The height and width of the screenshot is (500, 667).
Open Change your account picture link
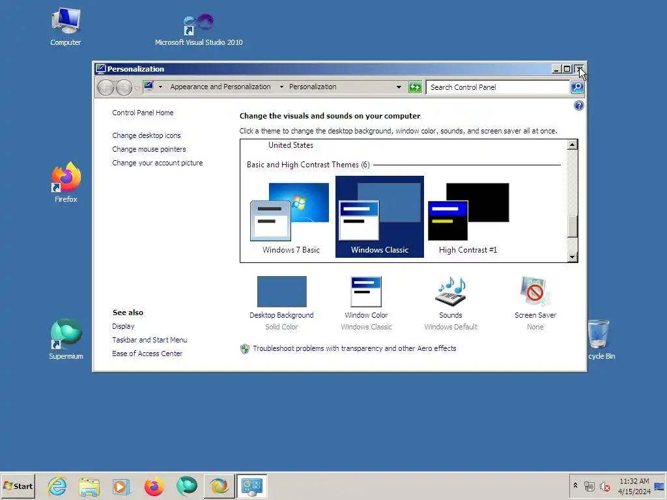tap(158, 163)
